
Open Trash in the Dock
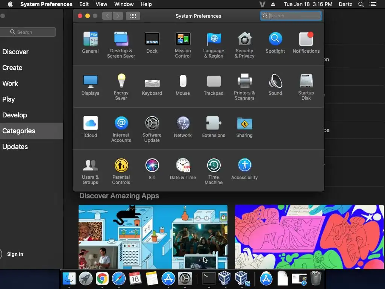click(315, 278)
